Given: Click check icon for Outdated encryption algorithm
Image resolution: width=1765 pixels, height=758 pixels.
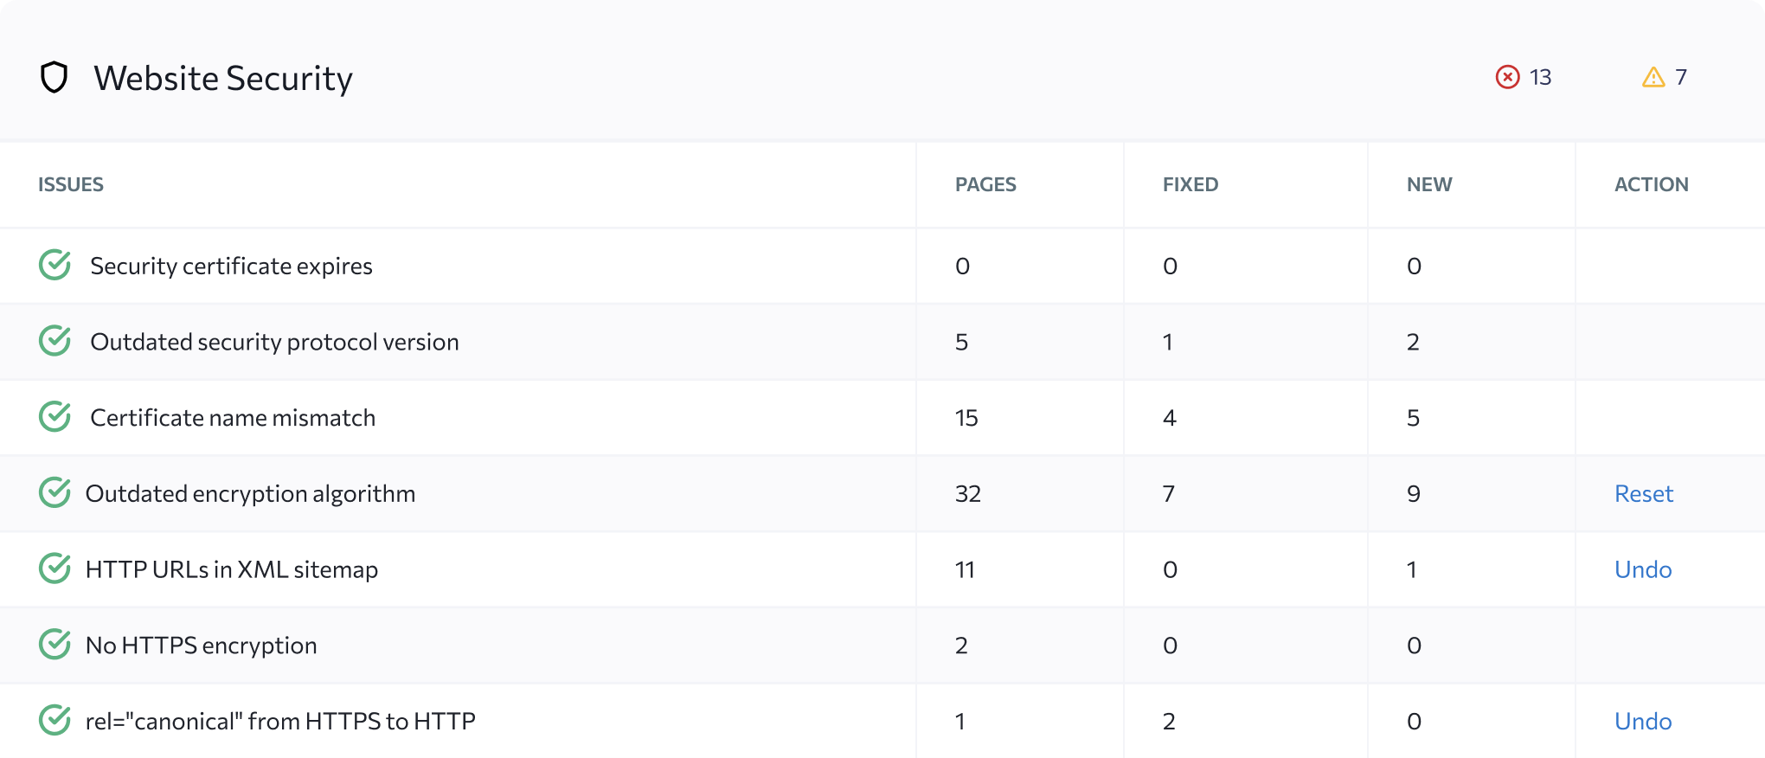Looking at the screenshot, I should coord(55,492).
